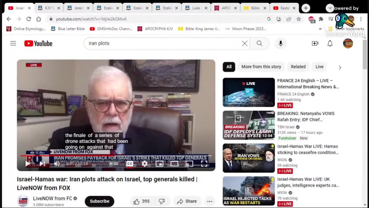Open FRANCE 24 English live thumbnail
The image size is (369, 208).
[x=249, y=92]
